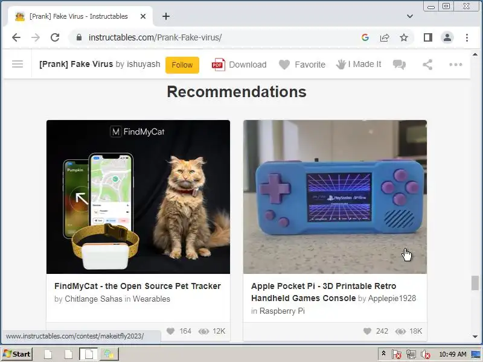The image size is (483, 362).
Task: Click page scrollbar down arrow
Action: point(475,337)
